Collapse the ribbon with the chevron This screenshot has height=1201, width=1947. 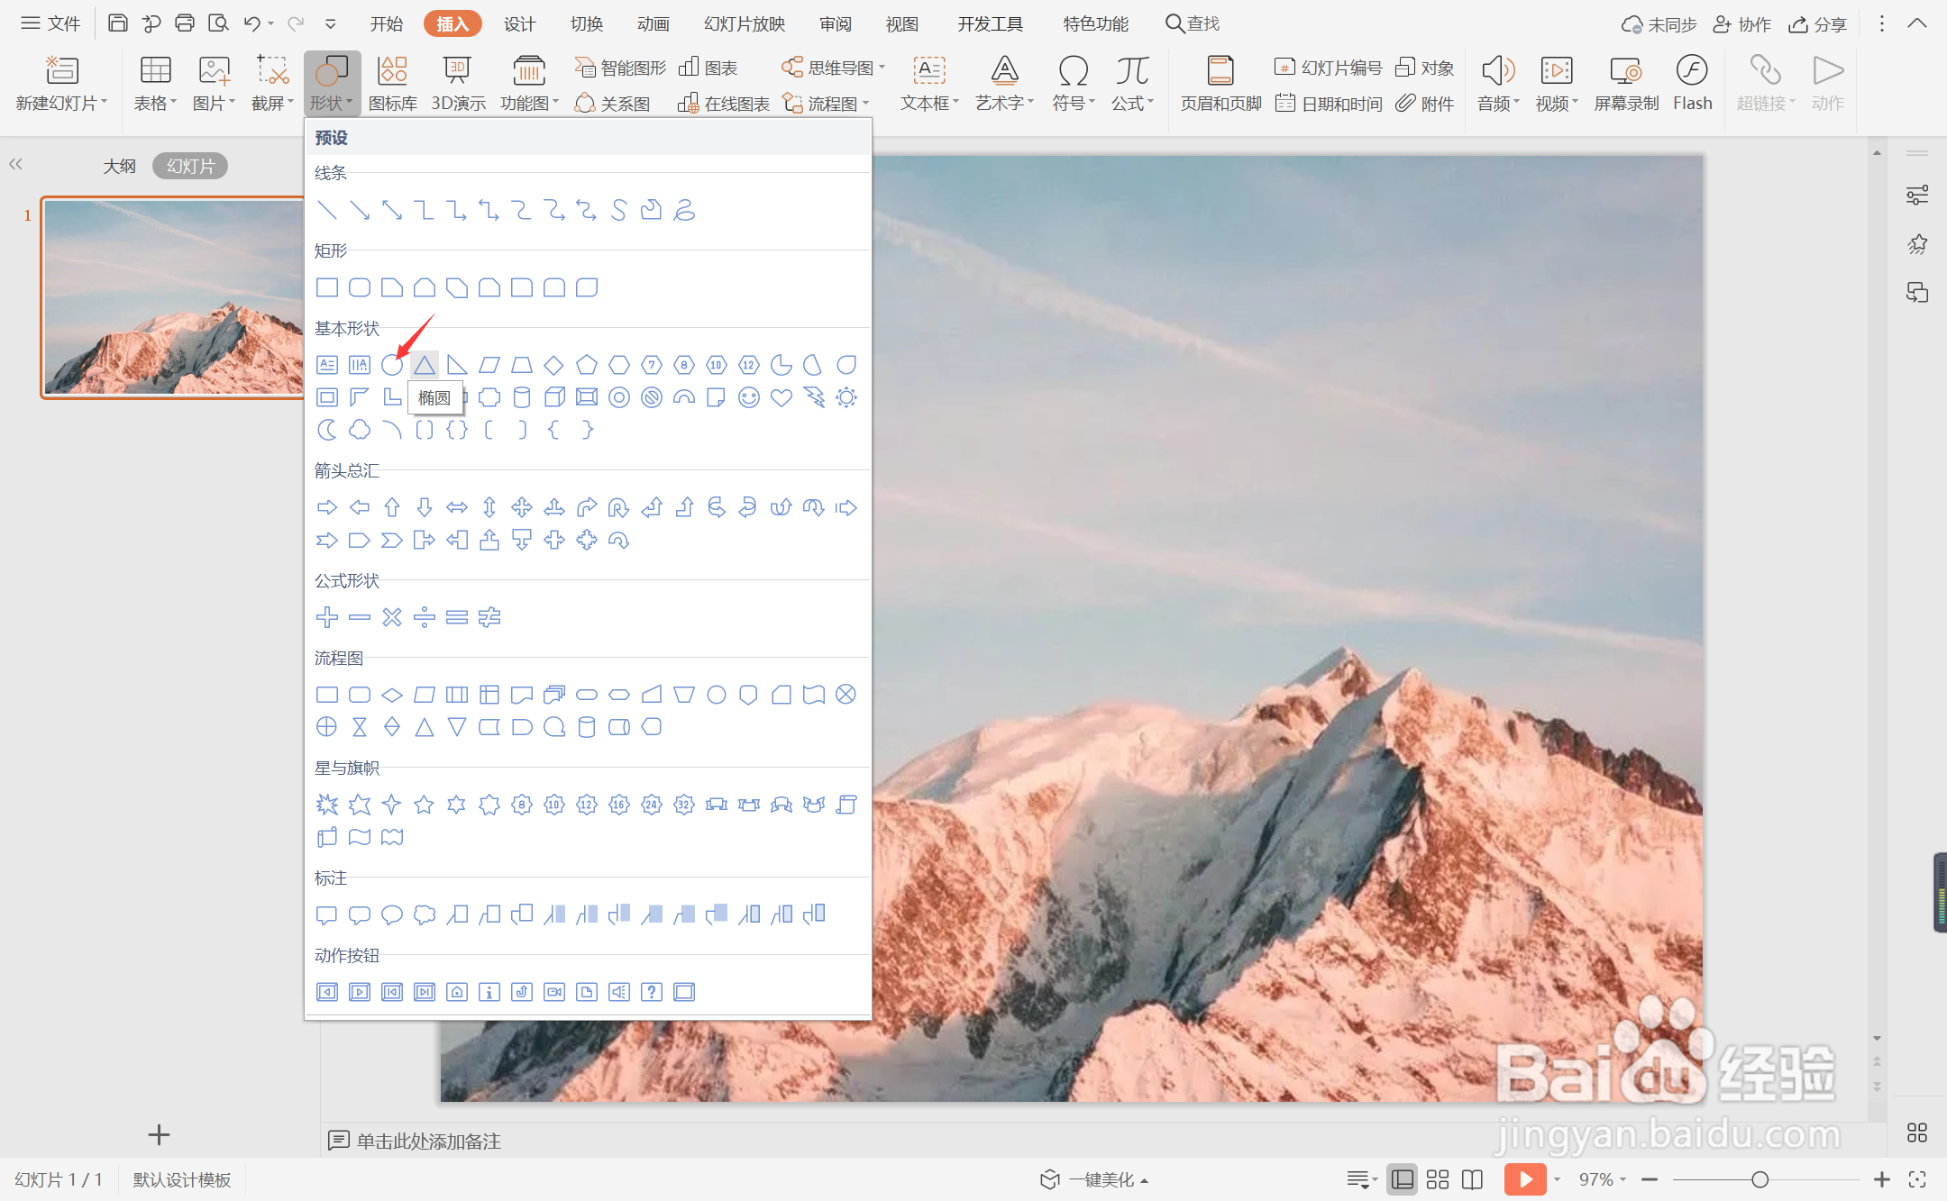point(1917,23)
